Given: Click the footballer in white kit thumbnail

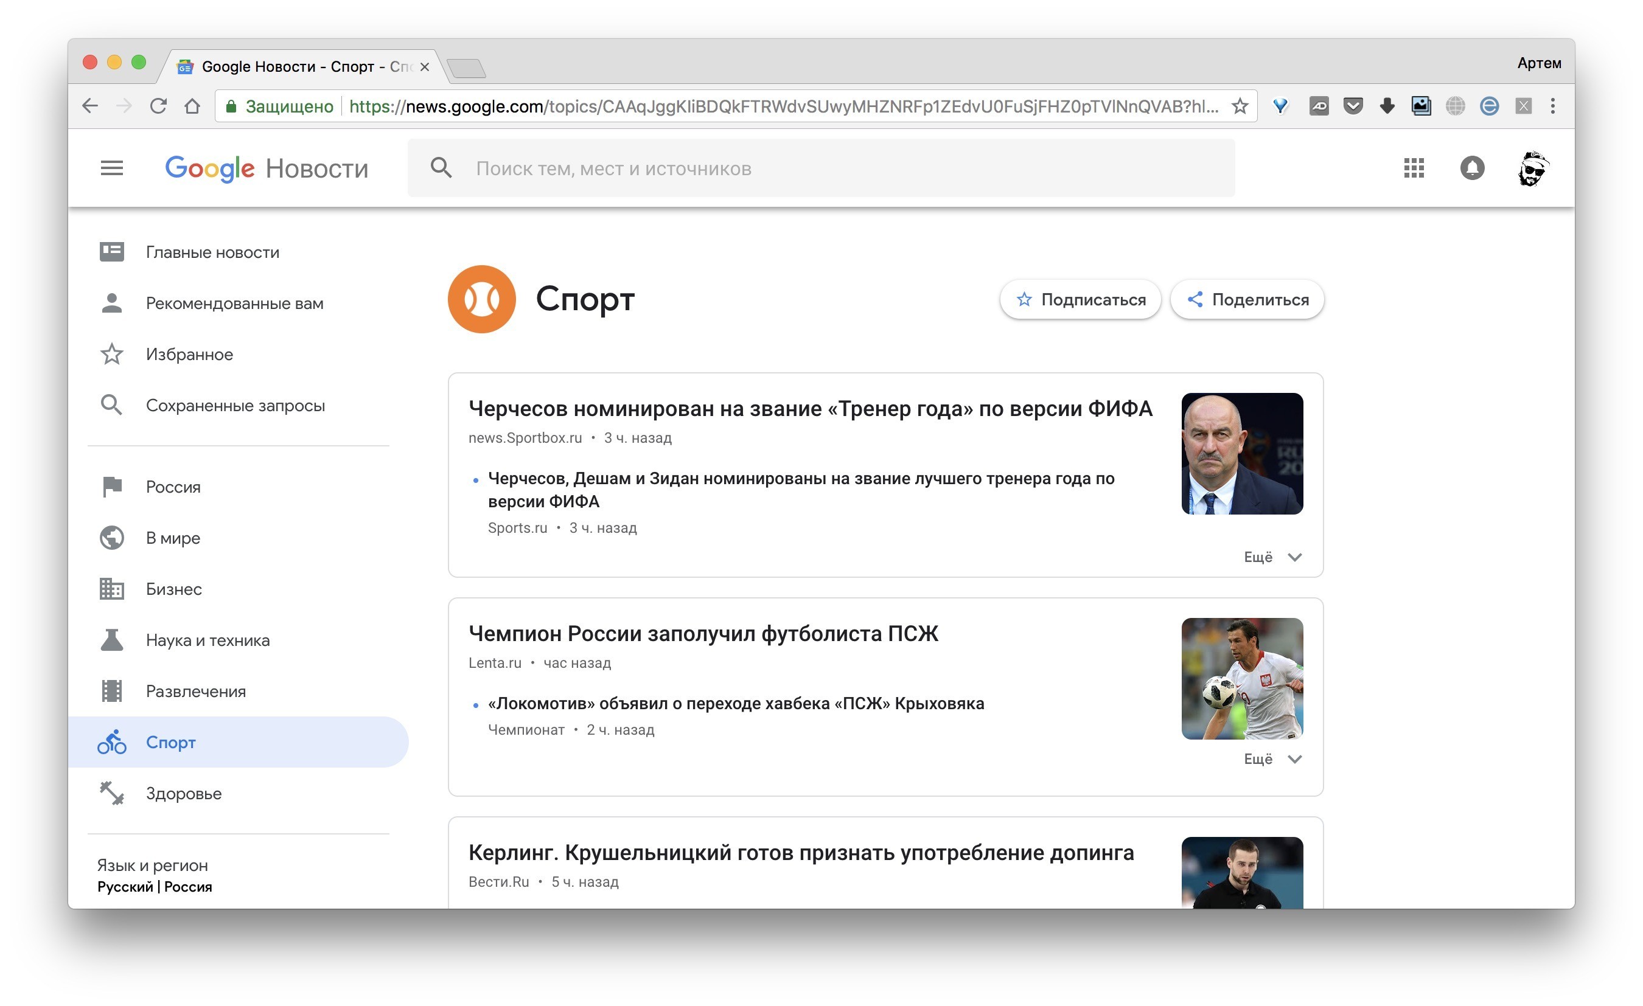Looking at the screenshot, I should pos(1241,679).
